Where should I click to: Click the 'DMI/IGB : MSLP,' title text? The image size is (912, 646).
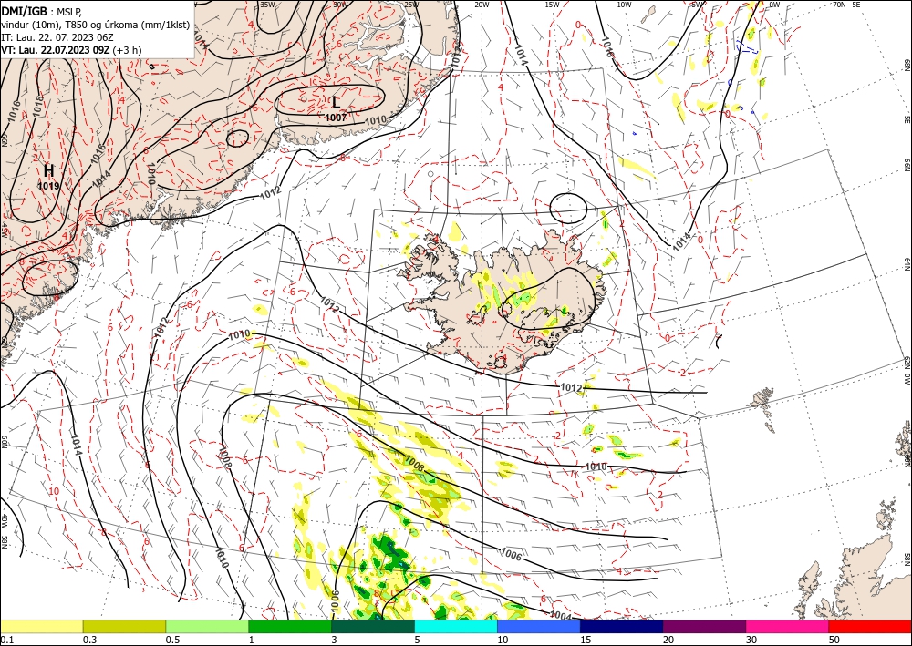[x=42, y=11]
